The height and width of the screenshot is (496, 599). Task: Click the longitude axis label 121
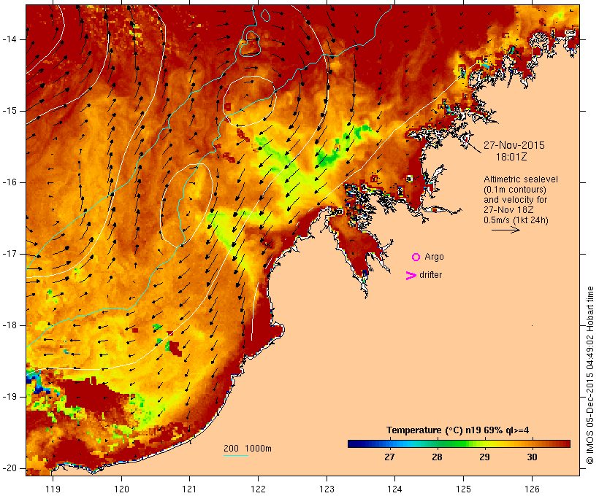pyautogui.click(x=189, y=489)
